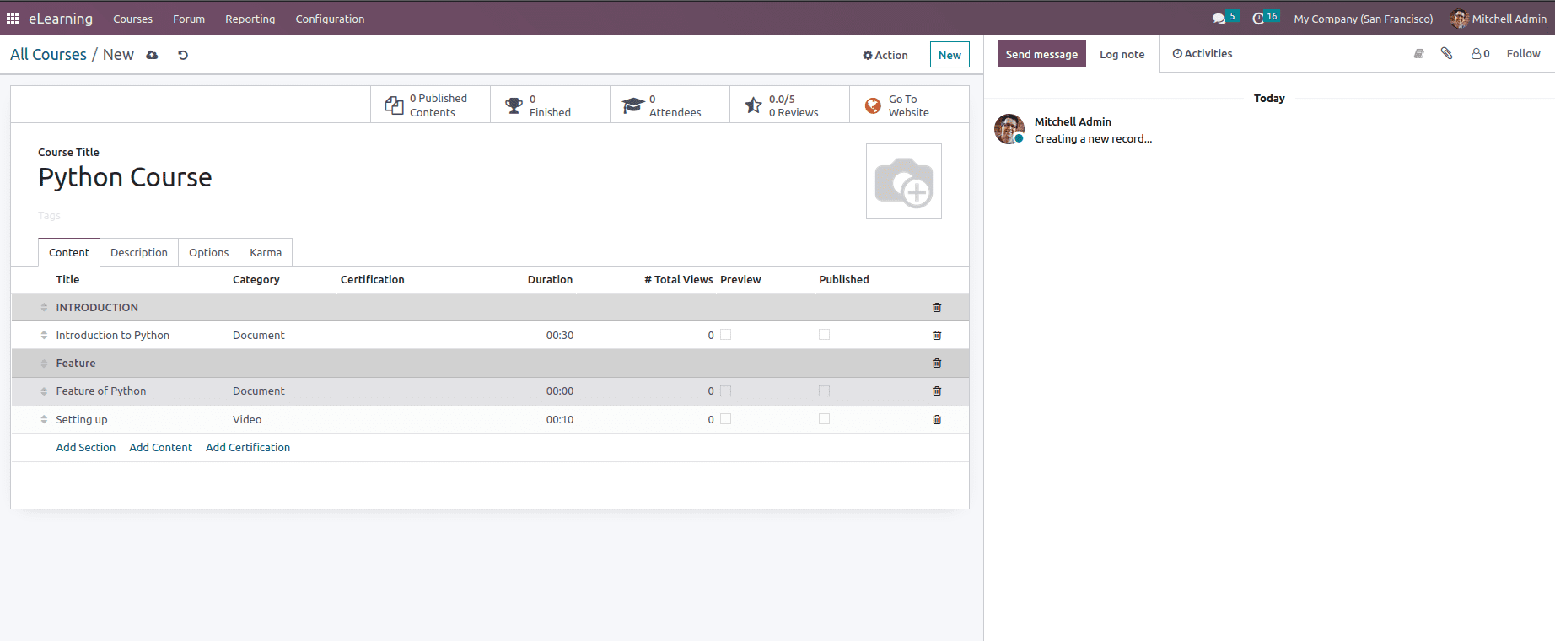Grab drag handle of INTRODUCTION section
This screenshot has width=1555, height=641.
(x=44, y=308)
